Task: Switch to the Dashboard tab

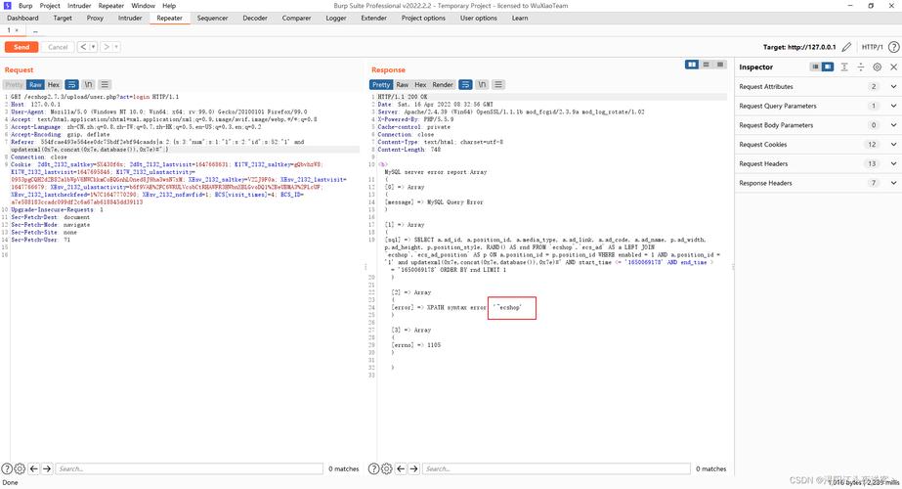Action: [23, 18]
